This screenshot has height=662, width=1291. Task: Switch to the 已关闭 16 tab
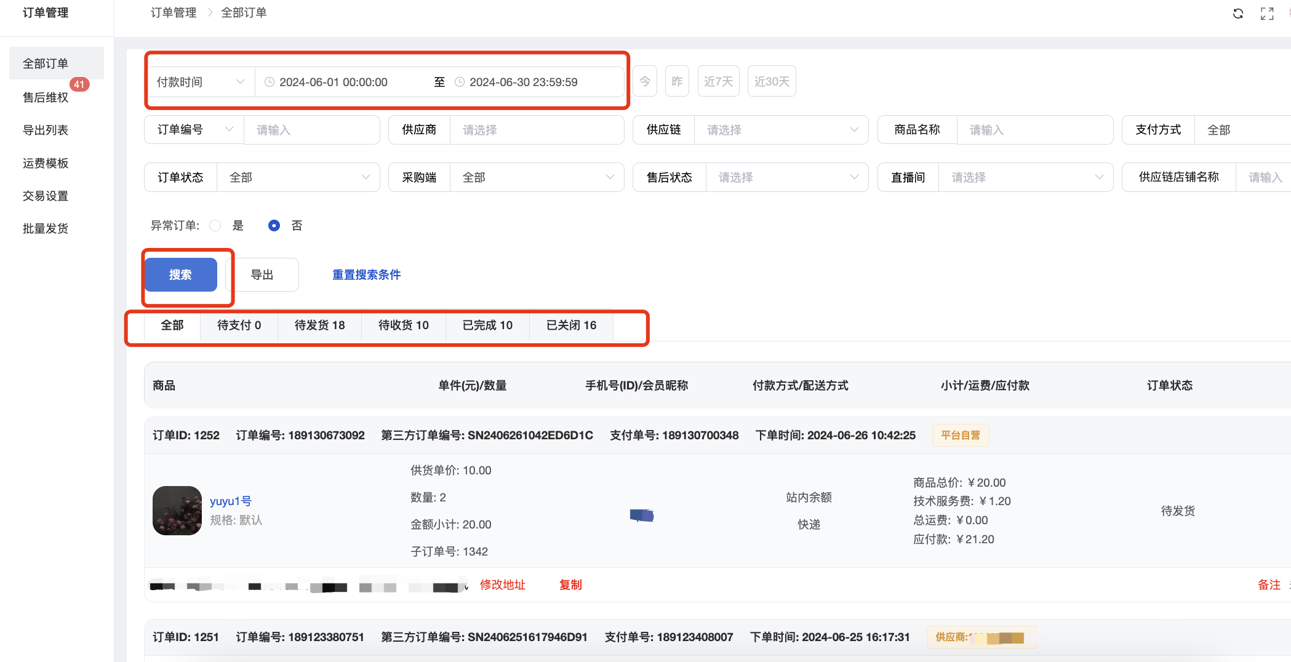tap(571, 325)
